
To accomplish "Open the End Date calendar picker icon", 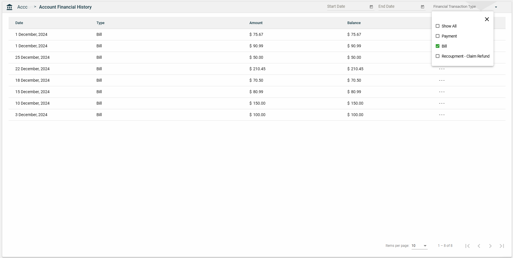I will [x=423, y=7].
